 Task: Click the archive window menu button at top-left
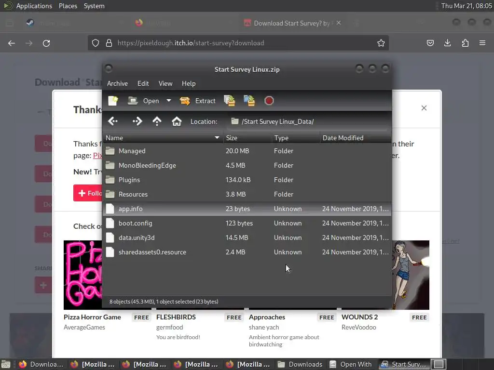(109, 68)
